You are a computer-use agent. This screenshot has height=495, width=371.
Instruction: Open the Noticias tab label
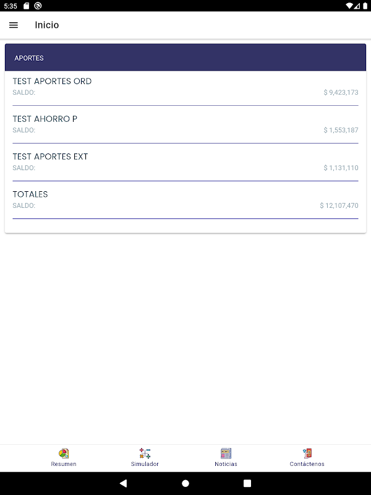[226, 464]
